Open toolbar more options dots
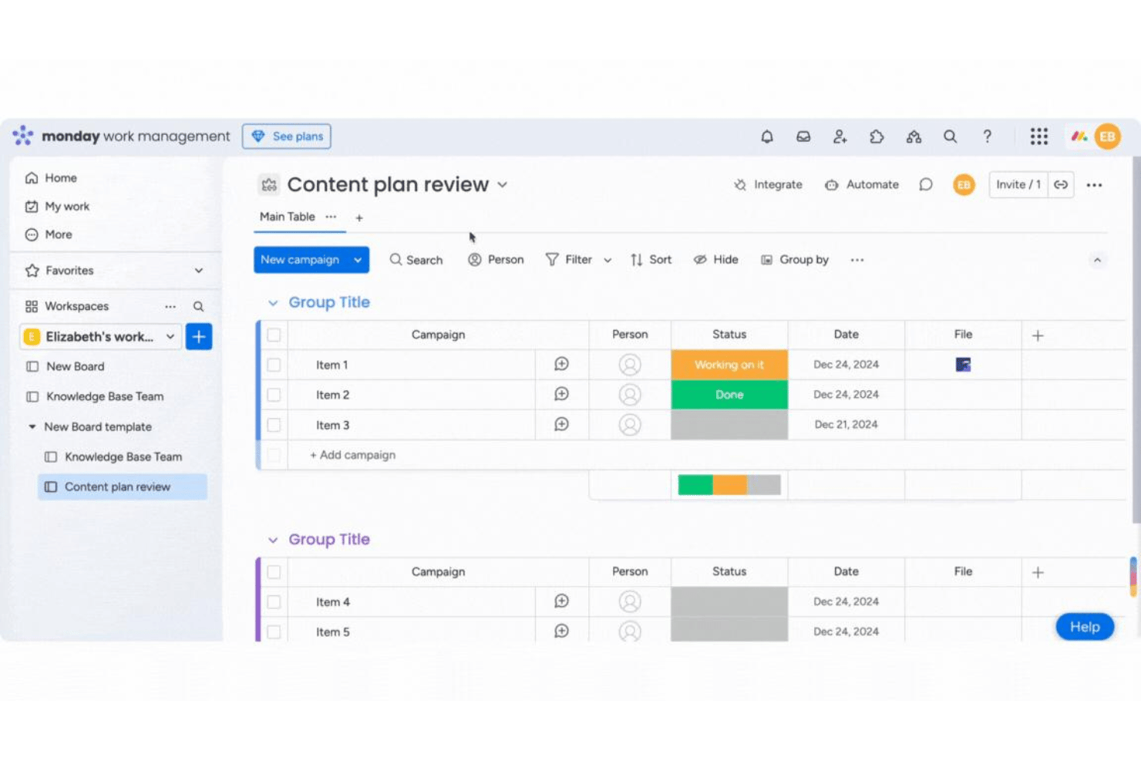 857,260
